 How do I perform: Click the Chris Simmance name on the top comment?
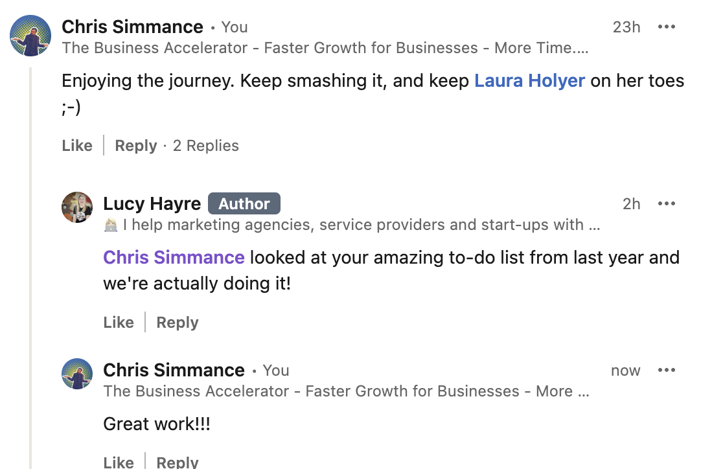(x=132, y=27)
